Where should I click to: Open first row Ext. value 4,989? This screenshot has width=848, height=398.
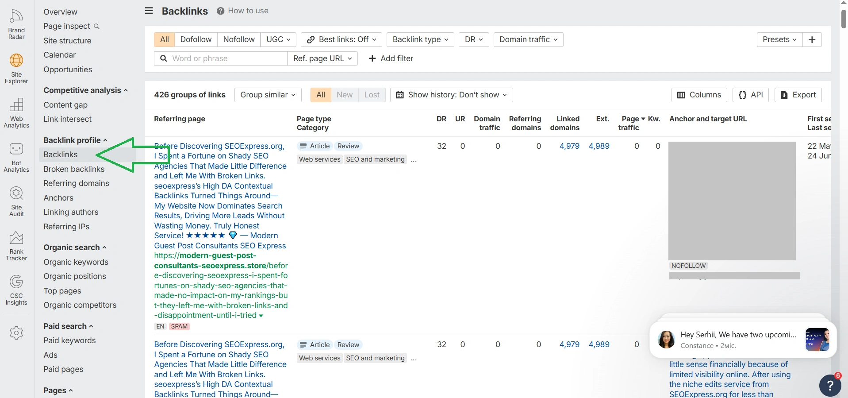pos(599,146)
